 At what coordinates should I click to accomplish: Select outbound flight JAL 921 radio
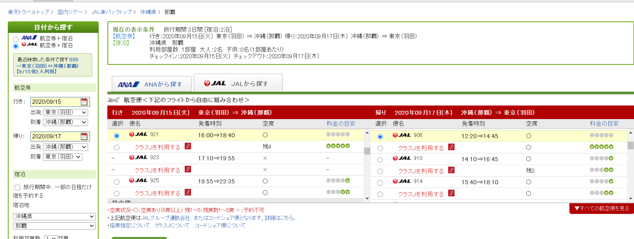pyautogui.click(x=117, y=136)
